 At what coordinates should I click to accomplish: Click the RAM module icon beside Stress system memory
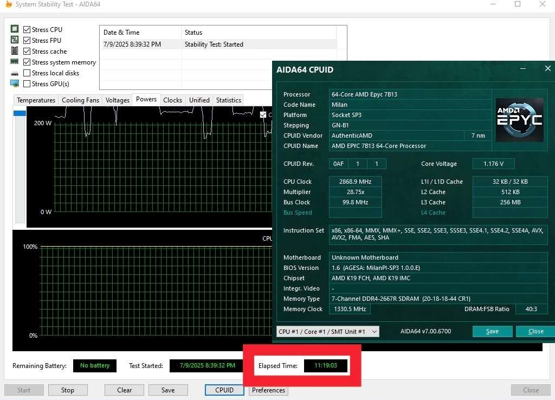click(x=15, y=62)
